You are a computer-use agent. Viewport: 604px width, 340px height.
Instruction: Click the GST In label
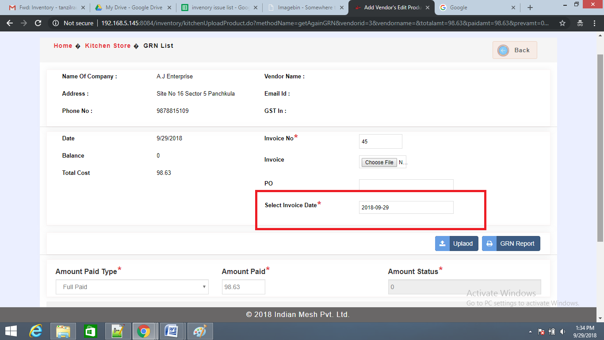(275, 111)
